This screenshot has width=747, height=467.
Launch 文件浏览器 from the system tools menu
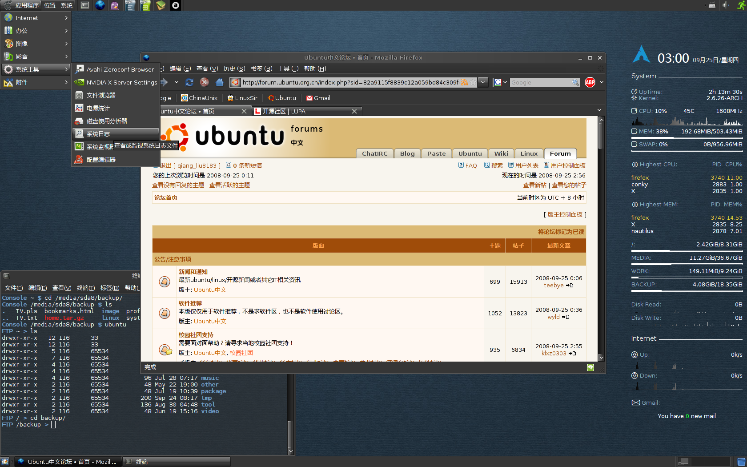click(116, 95)
